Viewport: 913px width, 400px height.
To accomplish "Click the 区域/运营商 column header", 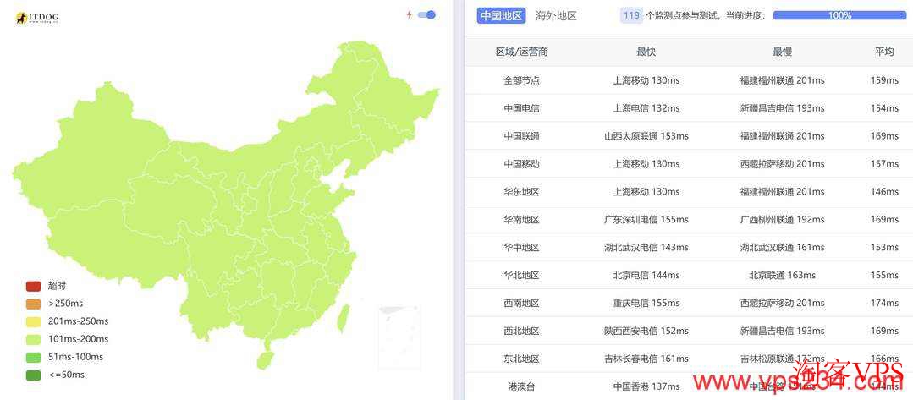I will (x=522, y=52).
